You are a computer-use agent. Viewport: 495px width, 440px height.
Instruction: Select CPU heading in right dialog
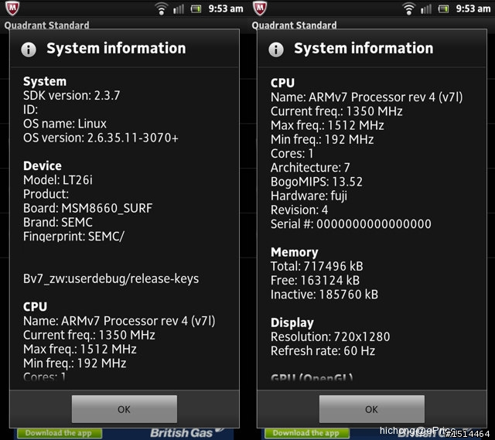point(282,83)
